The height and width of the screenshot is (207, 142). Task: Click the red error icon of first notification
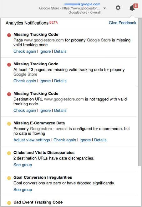point(9,35)
